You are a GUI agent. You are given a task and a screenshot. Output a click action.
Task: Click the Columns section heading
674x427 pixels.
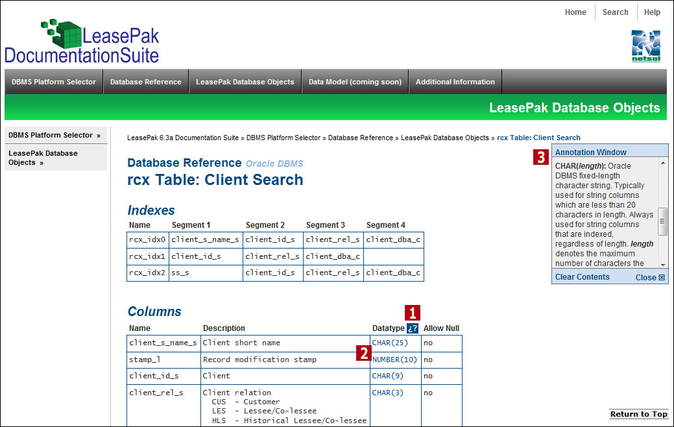[x=155, y=311]
